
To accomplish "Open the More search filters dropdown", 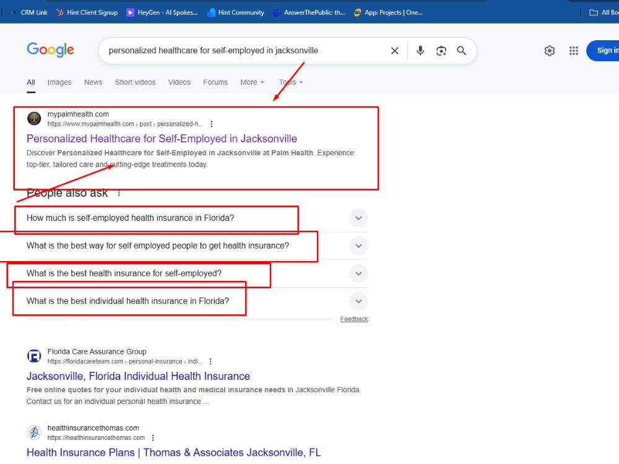I will (253, 82).
